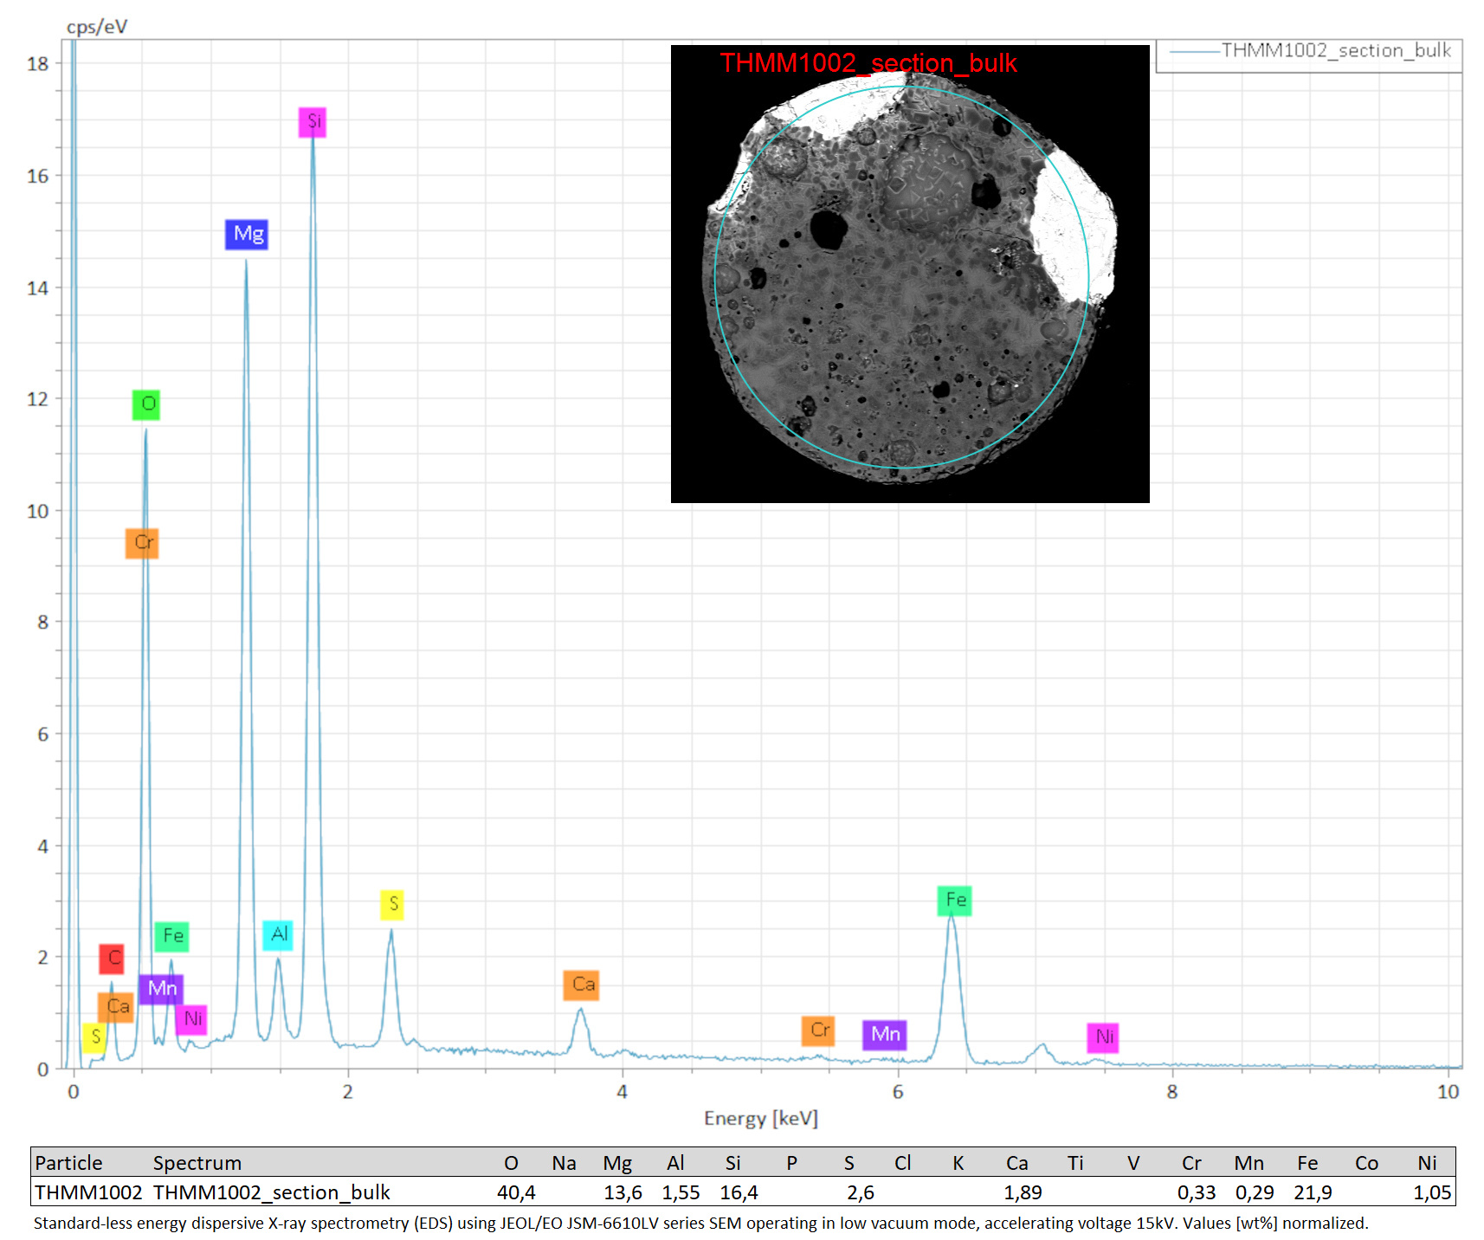Click the THMM1002_section_bulk spectrum table cell

(x=272, y=1192)
